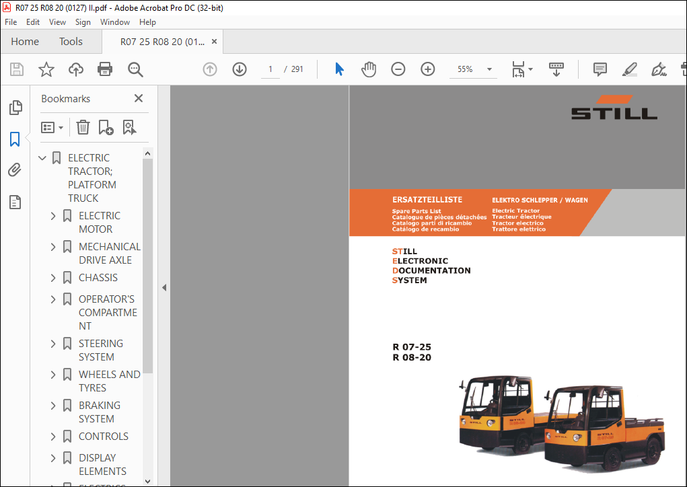Add a comment sticky note
The width and height of the screenshot is (687, 487).
click(600, 69)
